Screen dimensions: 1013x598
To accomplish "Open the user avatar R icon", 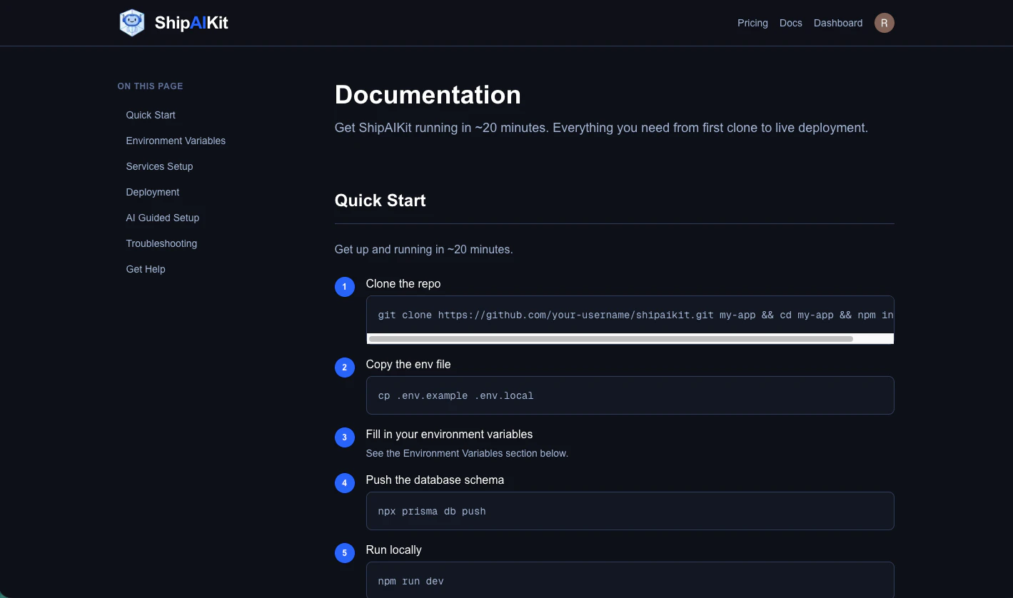I will point(885,23).
